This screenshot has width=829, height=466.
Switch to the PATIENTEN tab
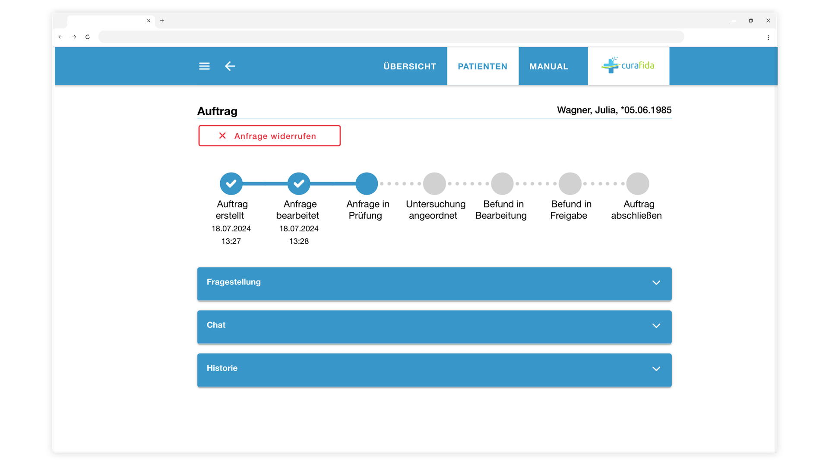[x=483, y=66]
